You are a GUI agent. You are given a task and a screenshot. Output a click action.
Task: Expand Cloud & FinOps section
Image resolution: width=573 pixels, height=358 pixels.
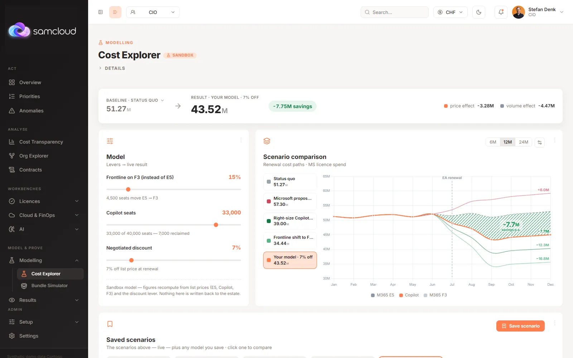click(44, 215)
